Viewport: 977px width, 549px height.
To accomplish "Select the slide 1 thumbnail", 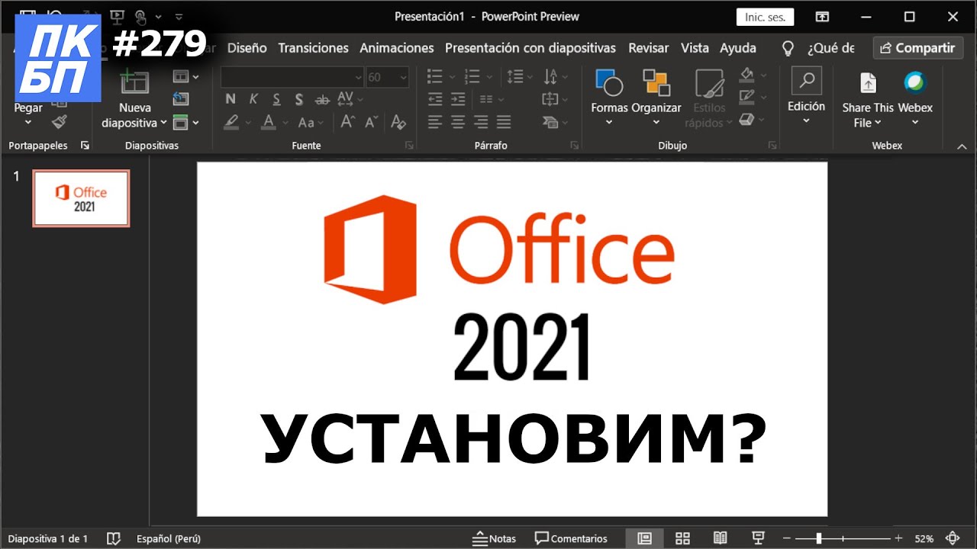I will pos(81,198).
